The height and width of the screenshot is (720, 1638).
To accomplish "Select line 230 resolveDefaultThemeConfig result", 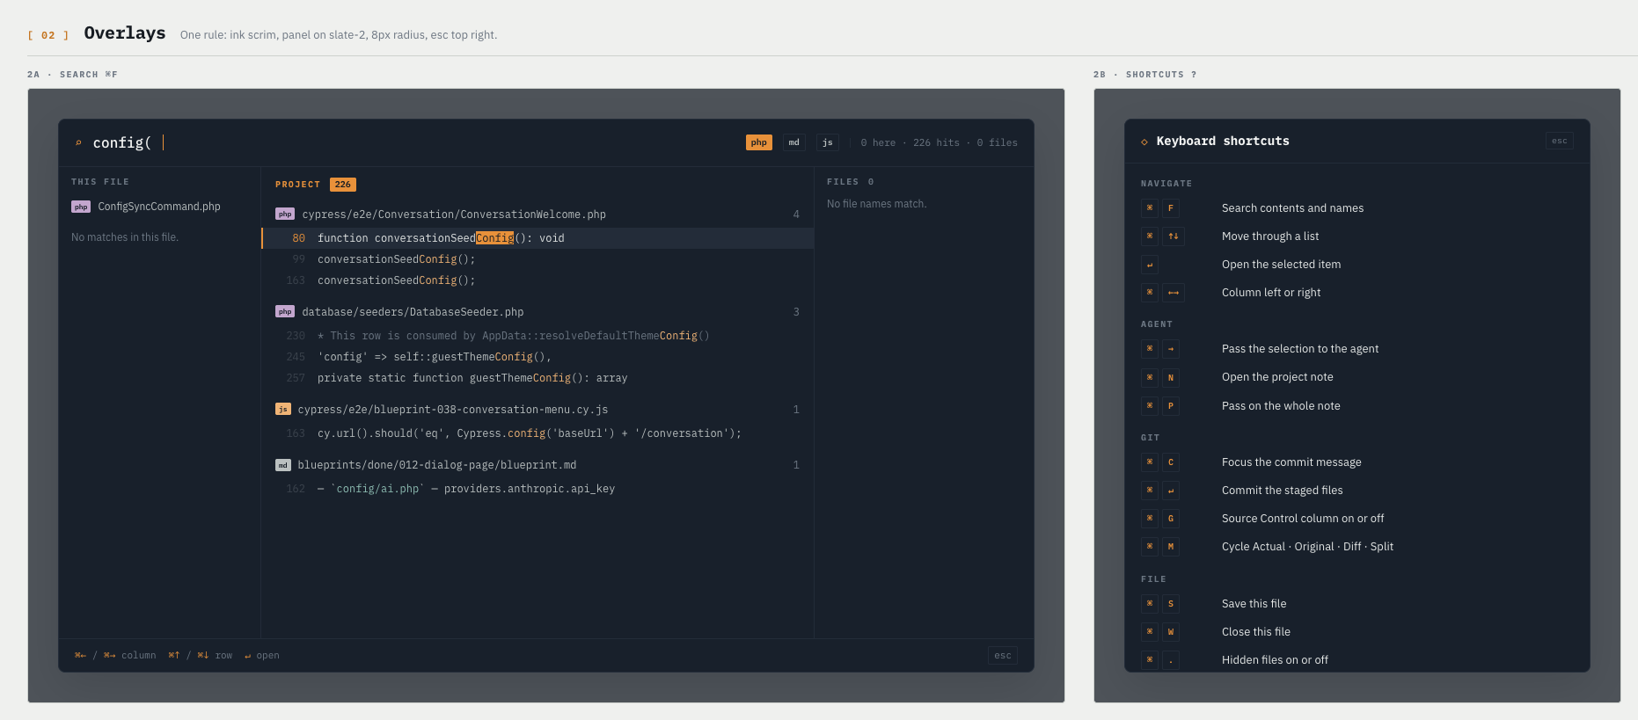I will pyautogui.click(x=537, y=336).
